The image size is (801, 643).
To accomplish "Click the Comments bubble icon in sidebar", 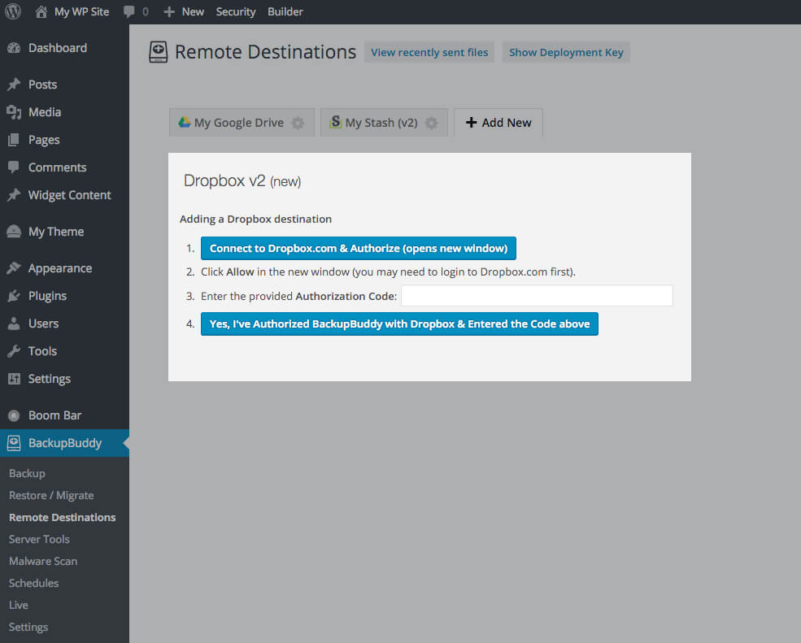I will click(x=14, y=167).
